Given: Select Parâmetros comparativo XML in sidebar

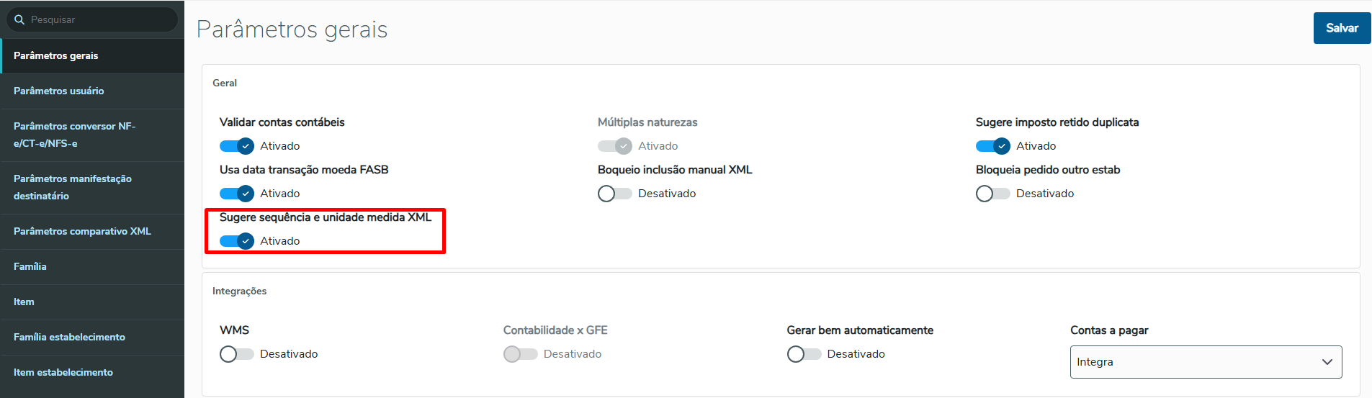Looking at the screenshot, I should 82,231.
